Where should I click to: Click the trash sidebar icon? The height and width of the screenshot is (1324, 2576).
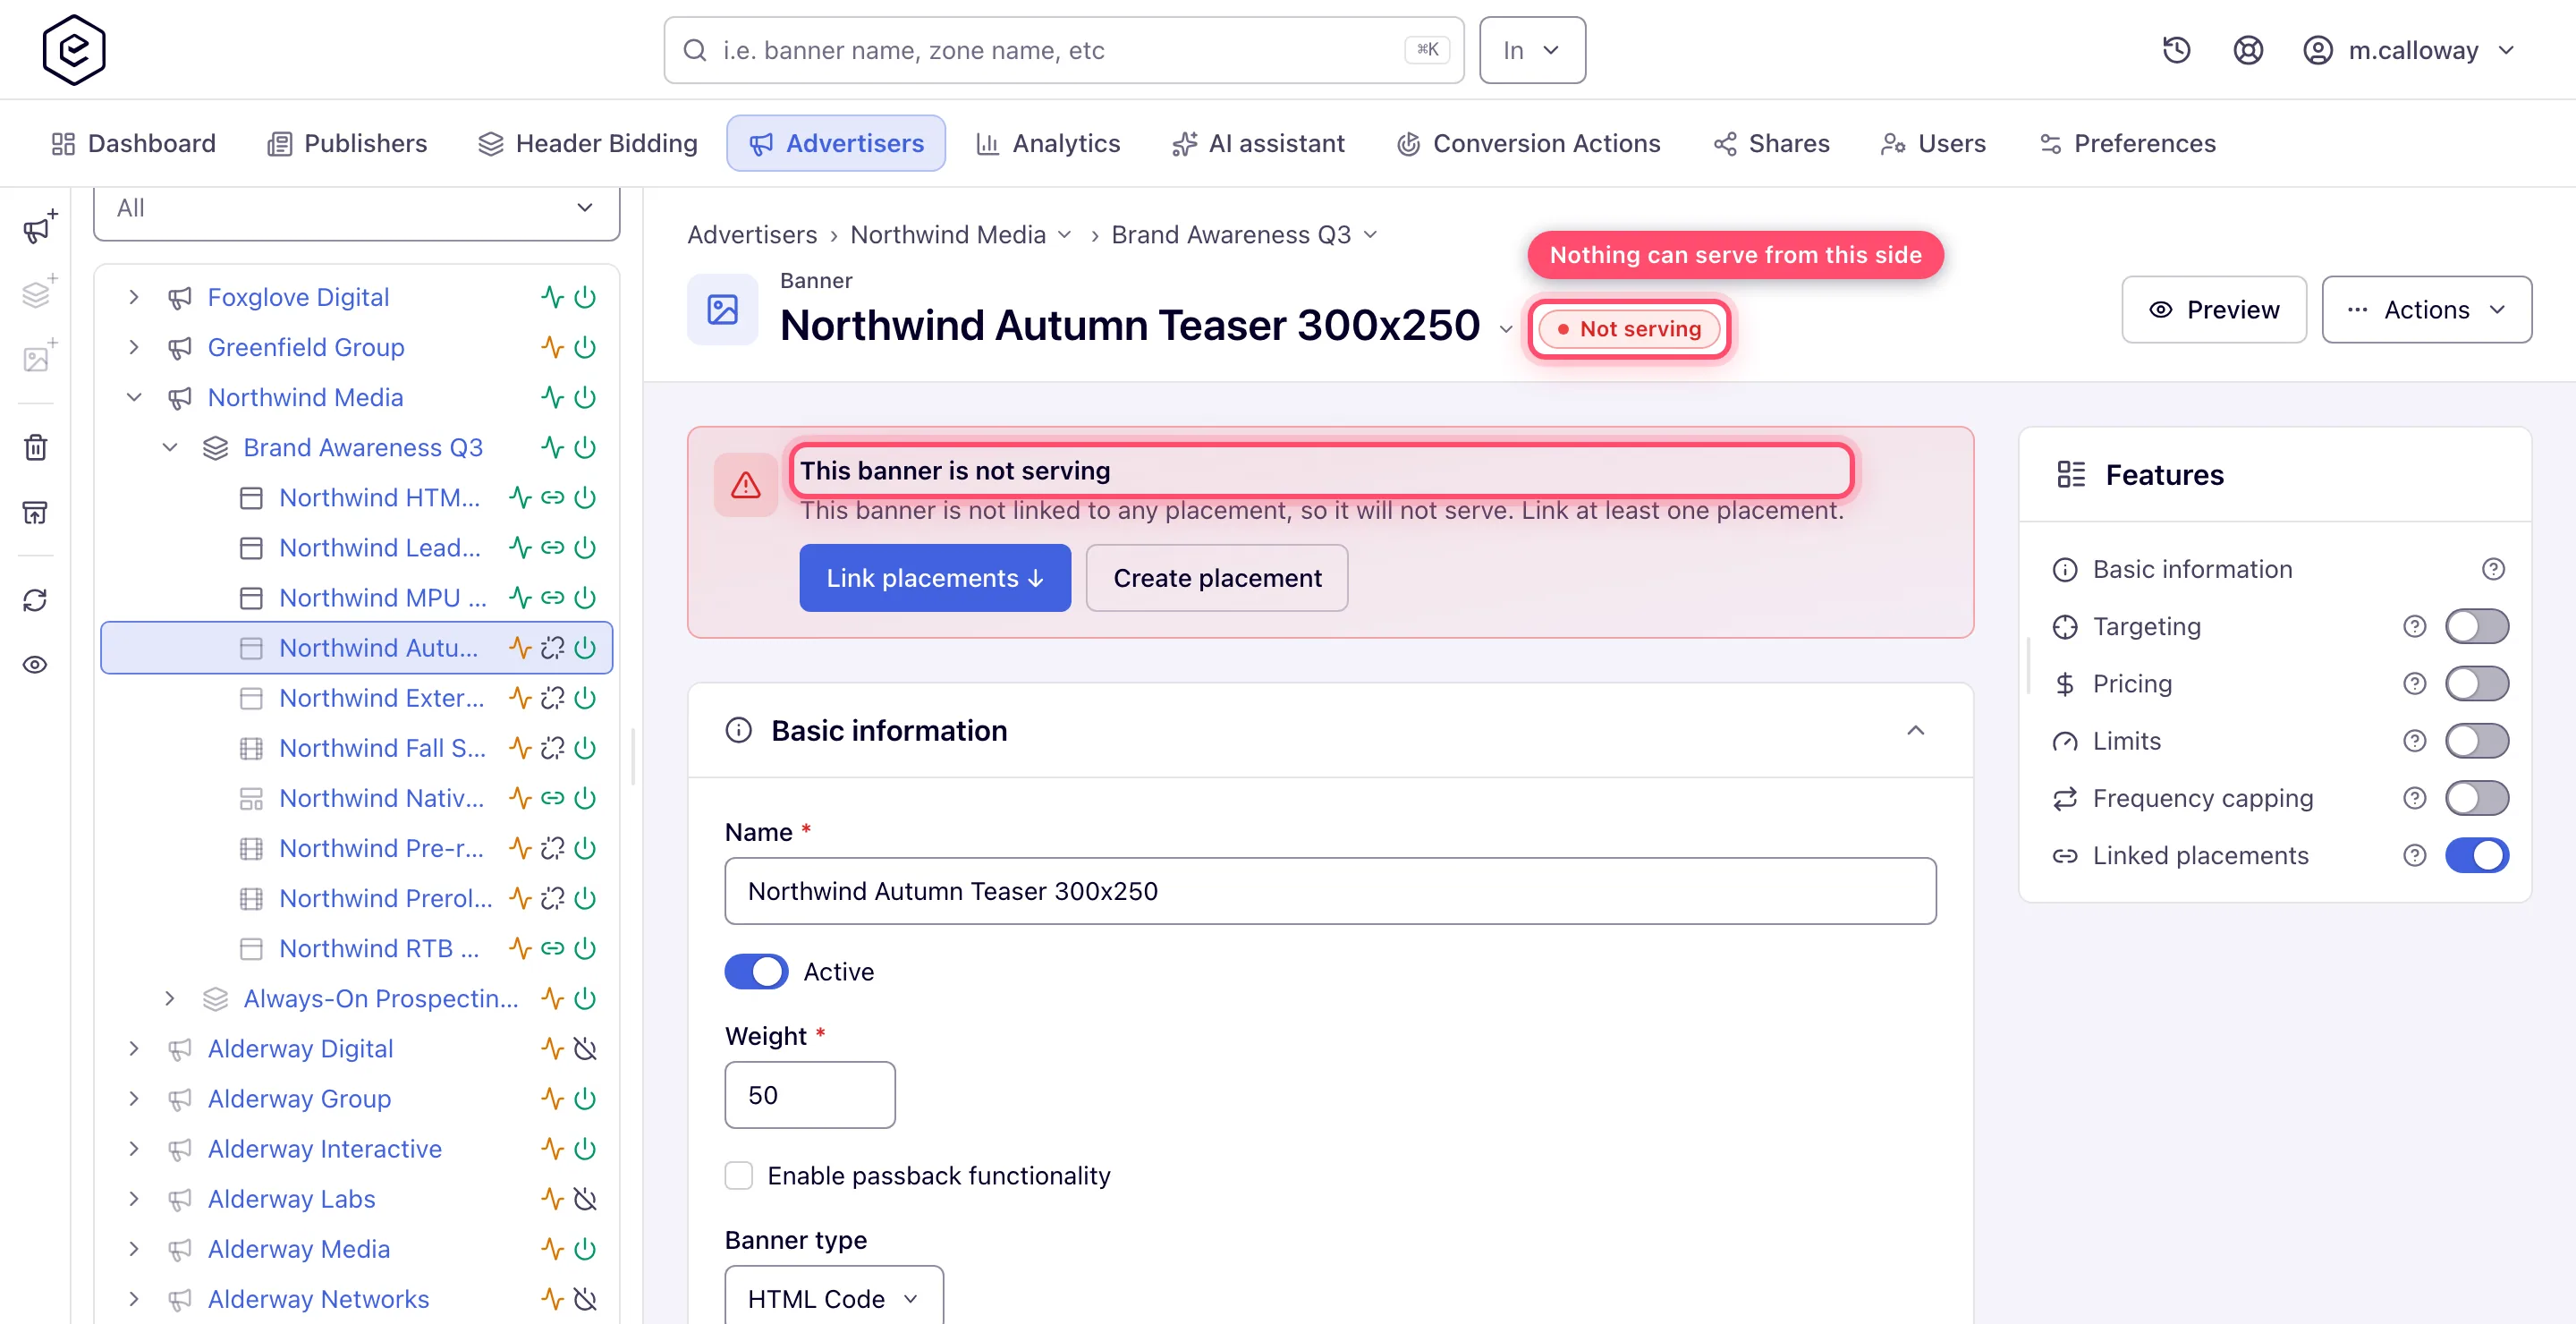pos(36,447)
